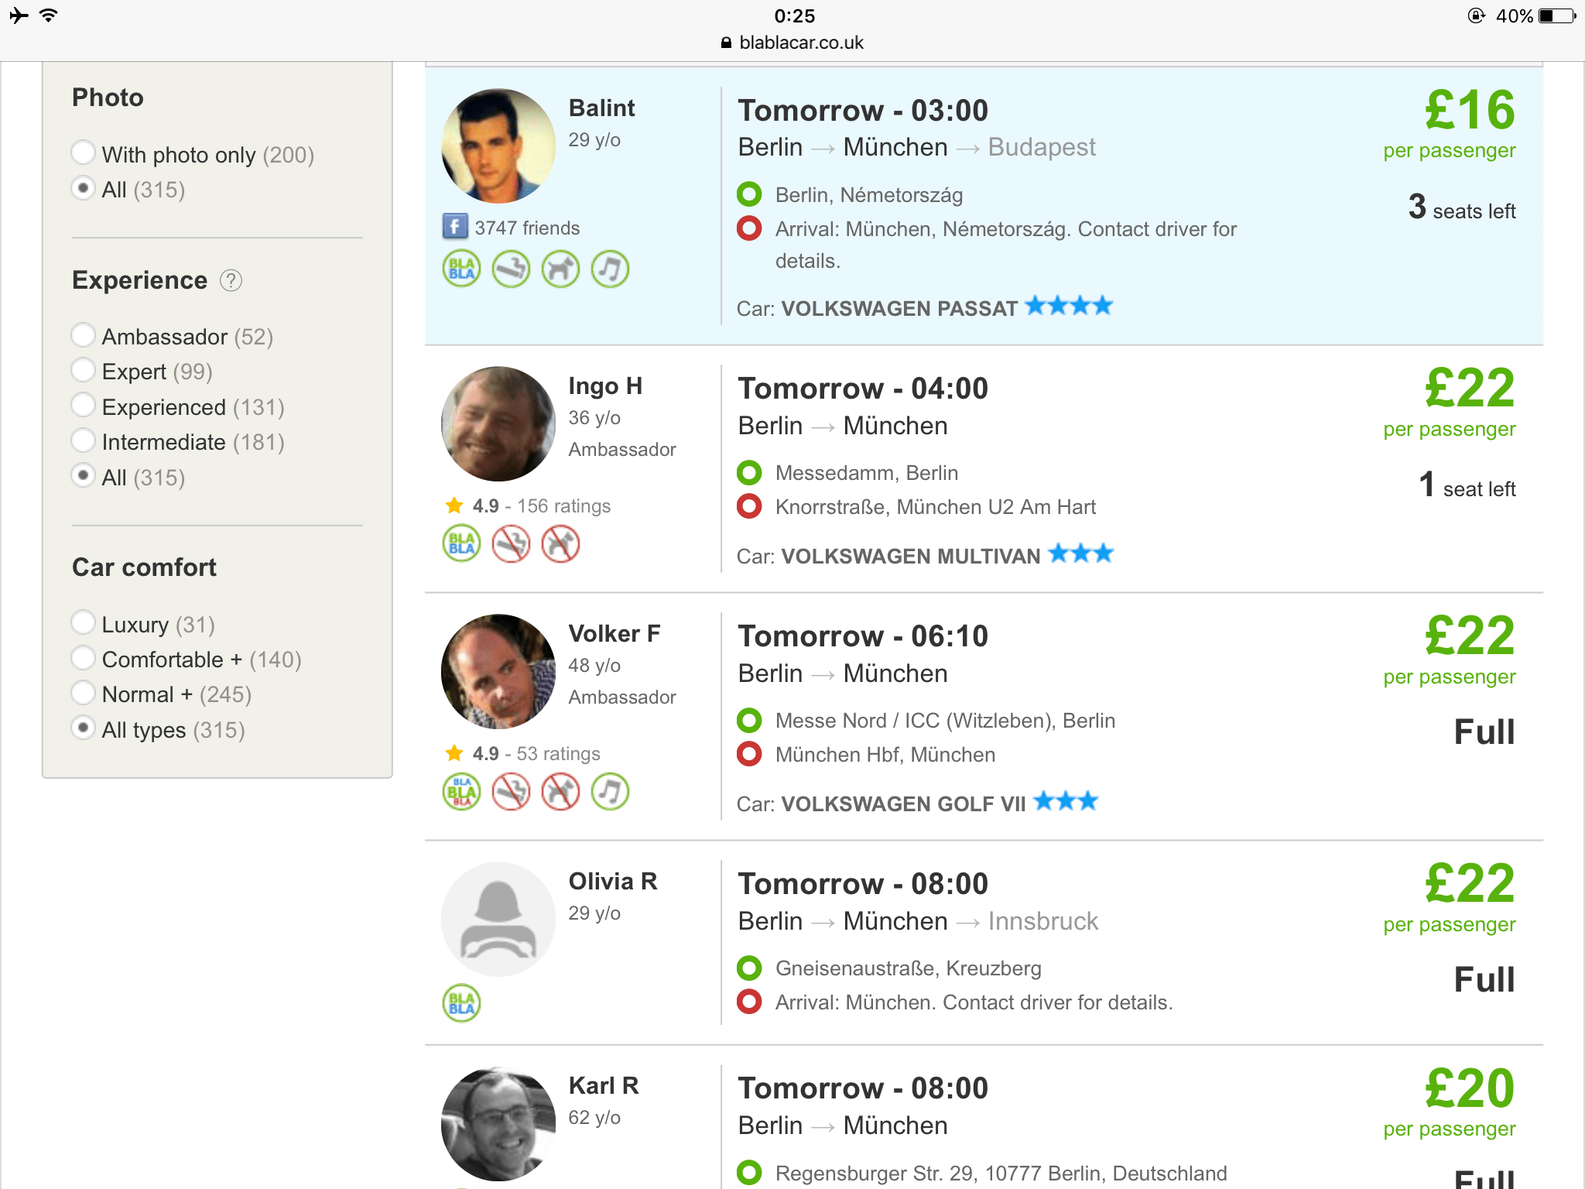Open Volker F's profile photo

(498, 671)
